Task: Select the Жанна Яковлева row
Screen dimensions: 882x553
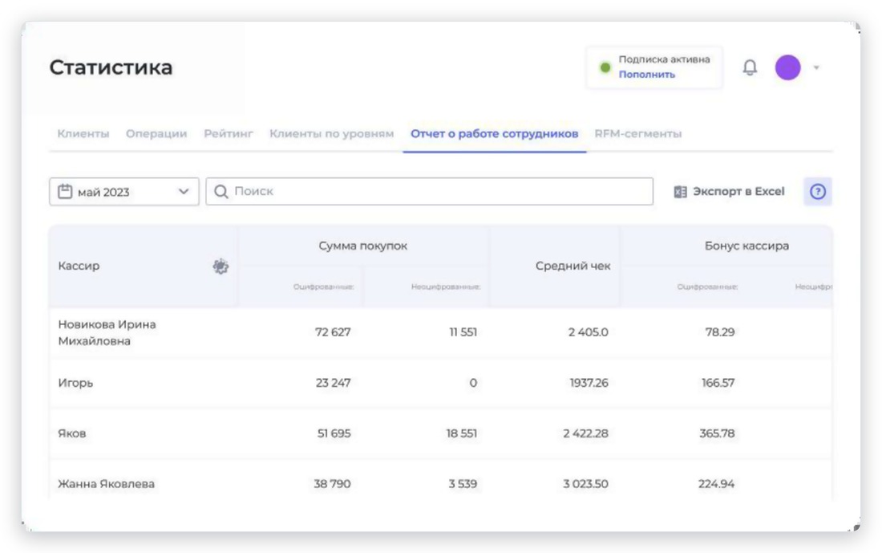Action: 440,480
